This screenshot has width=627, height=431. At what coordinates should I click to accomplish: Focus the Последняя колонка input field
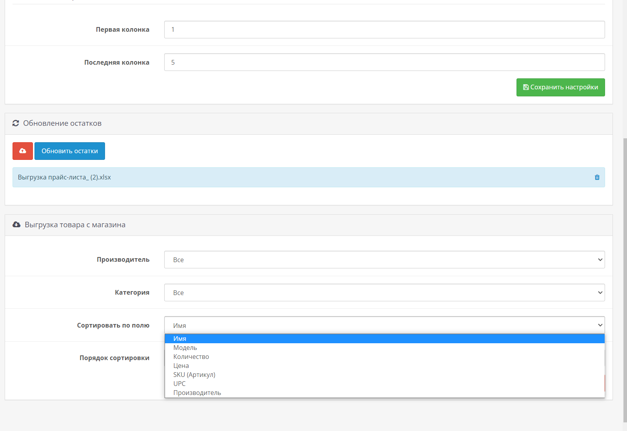384,62
